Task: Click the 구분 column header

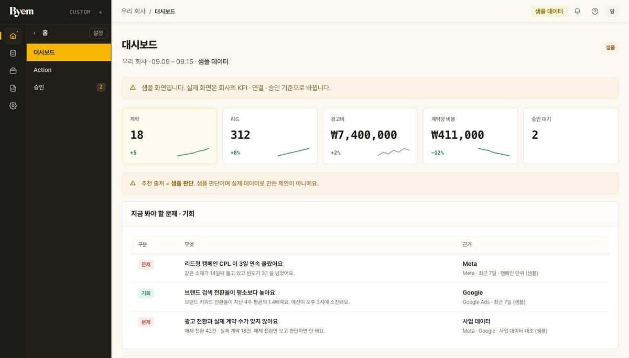Action: point(143,244)
